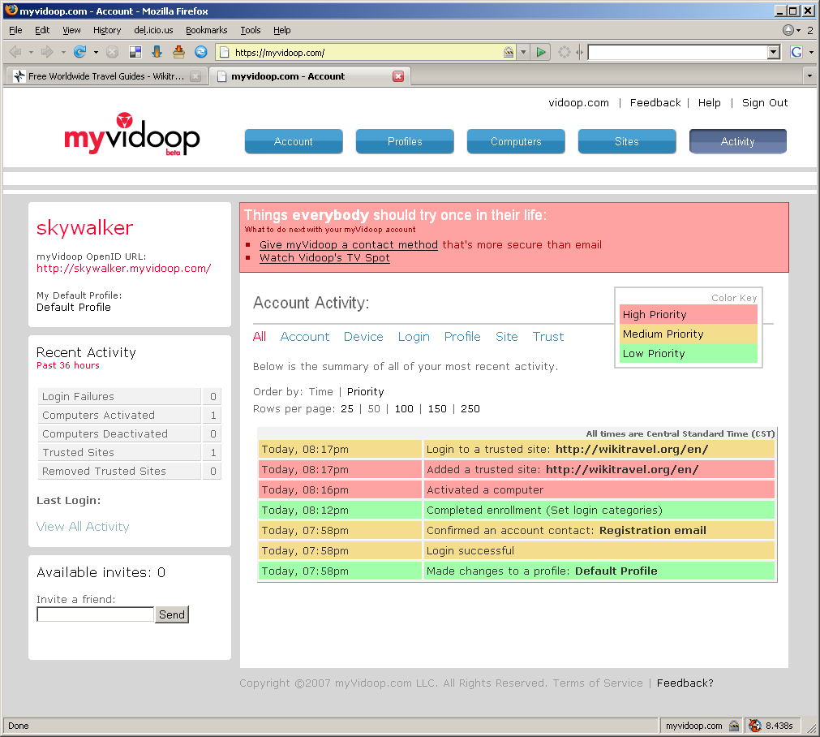Click Watch Vidoop's TV Spot link
The width and height of the screenshot is (820, 737).
click(324, 257)
